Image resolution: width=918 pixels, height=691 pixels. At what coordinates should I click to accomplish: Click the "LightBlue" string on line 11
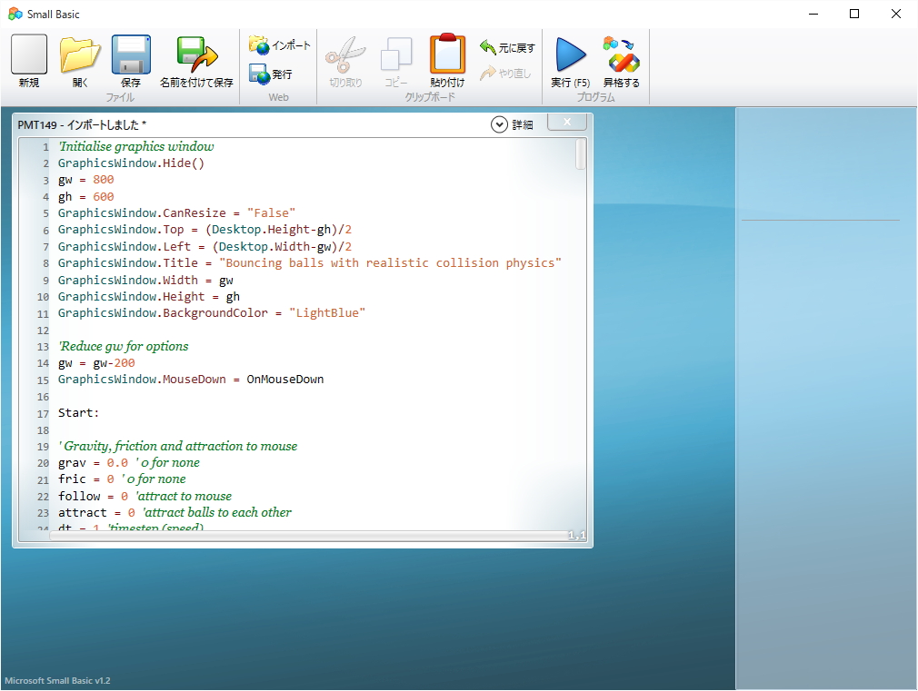(327, 313)
